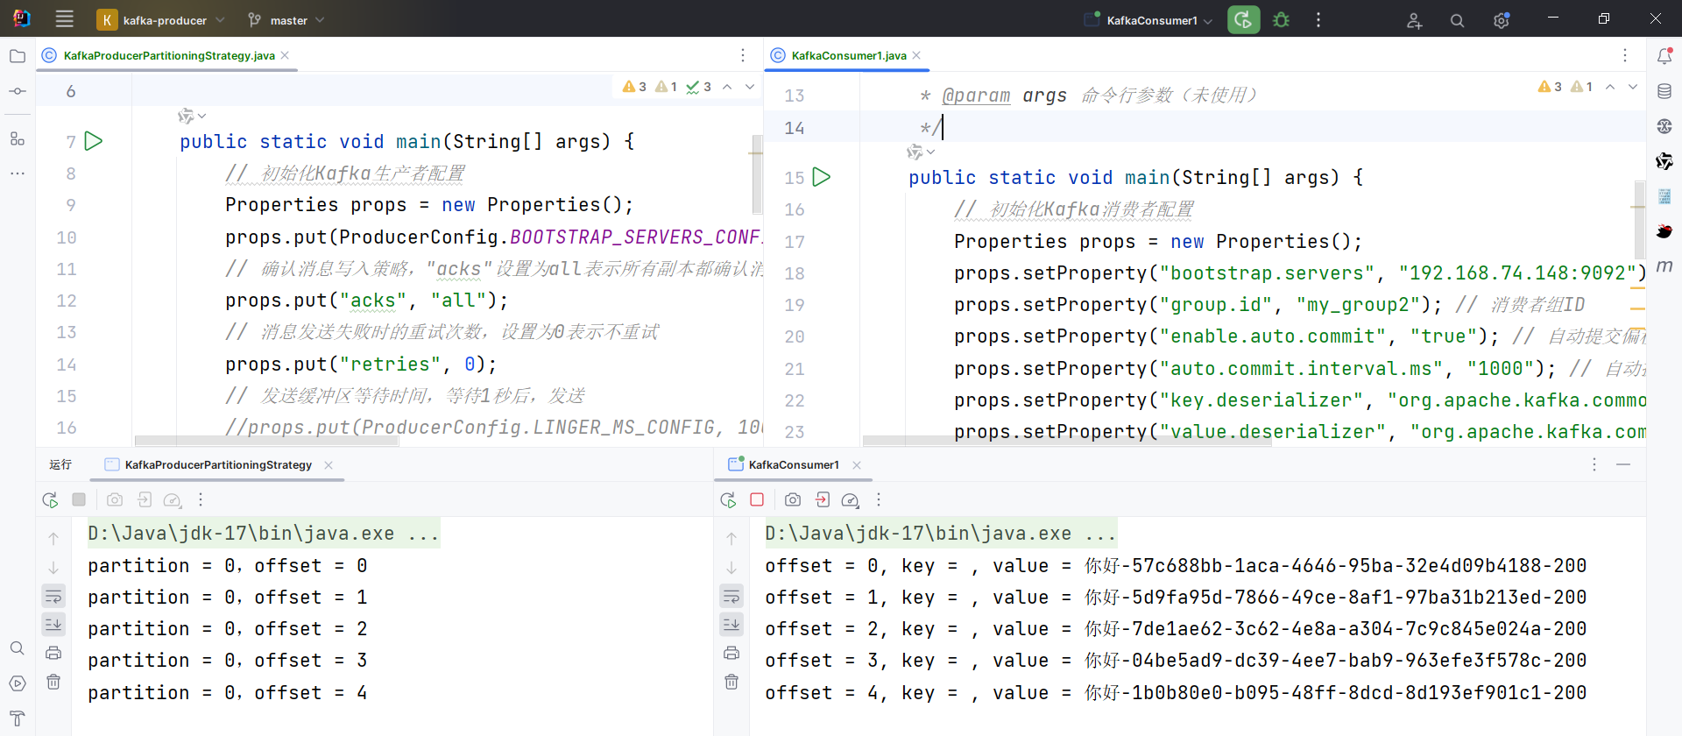Open run tool window options menu
Image resolution: width=1682 pixels, height=736 pixels.
click(1594, 464)
